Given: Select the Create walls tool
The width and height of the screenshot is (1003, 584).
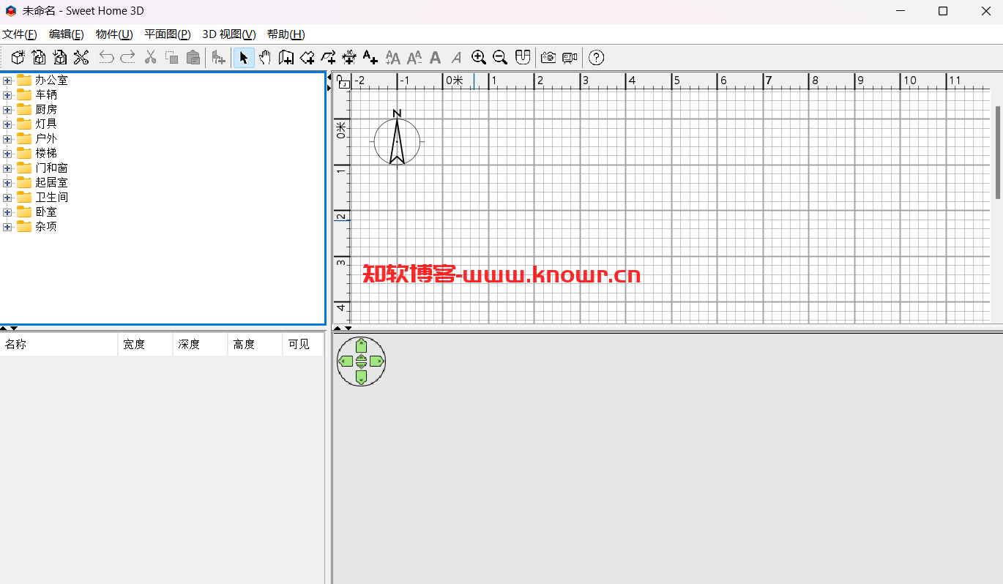Looking at the screenshot, I should [286, 57].
